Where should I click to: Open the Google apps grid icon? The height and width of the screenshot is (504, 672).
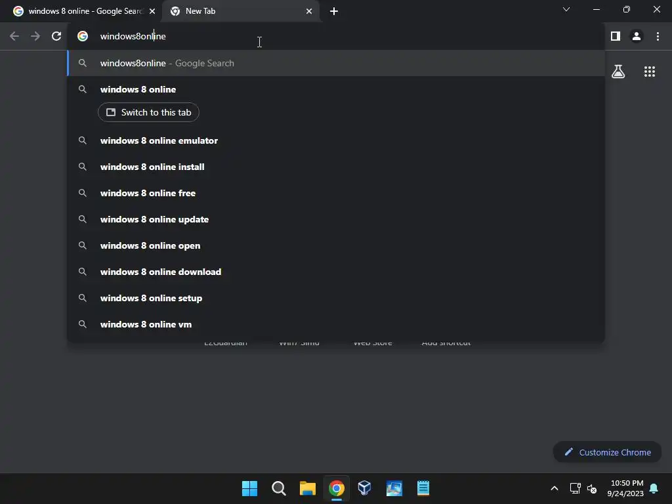coord(650,72)
